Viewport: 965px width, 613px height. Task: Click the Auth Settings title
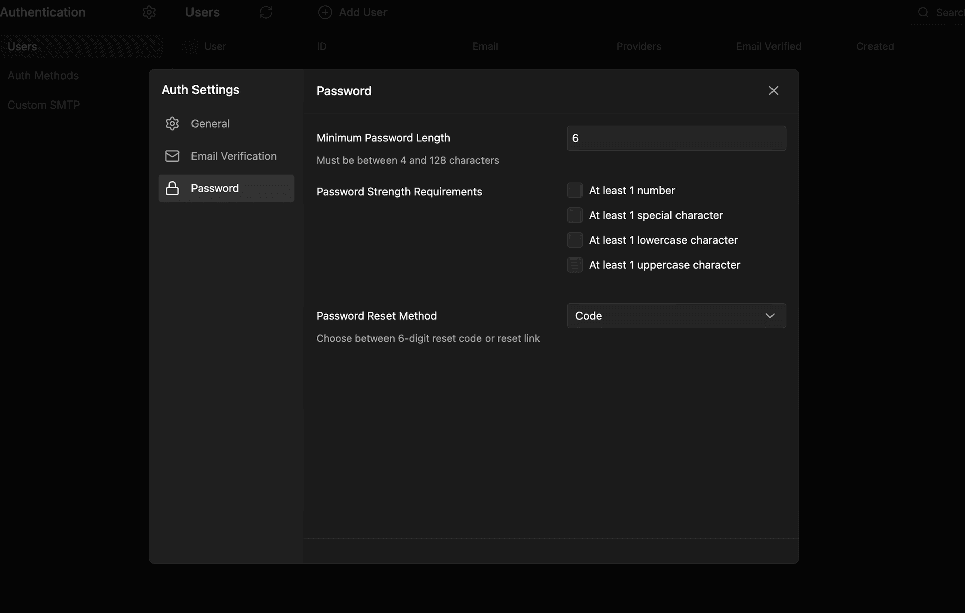coord(201,90)
